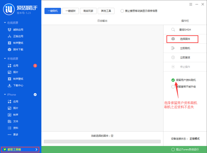Open 越狱应用 in the sidebar
207x153 pixels.
click(x=18, y=30)
